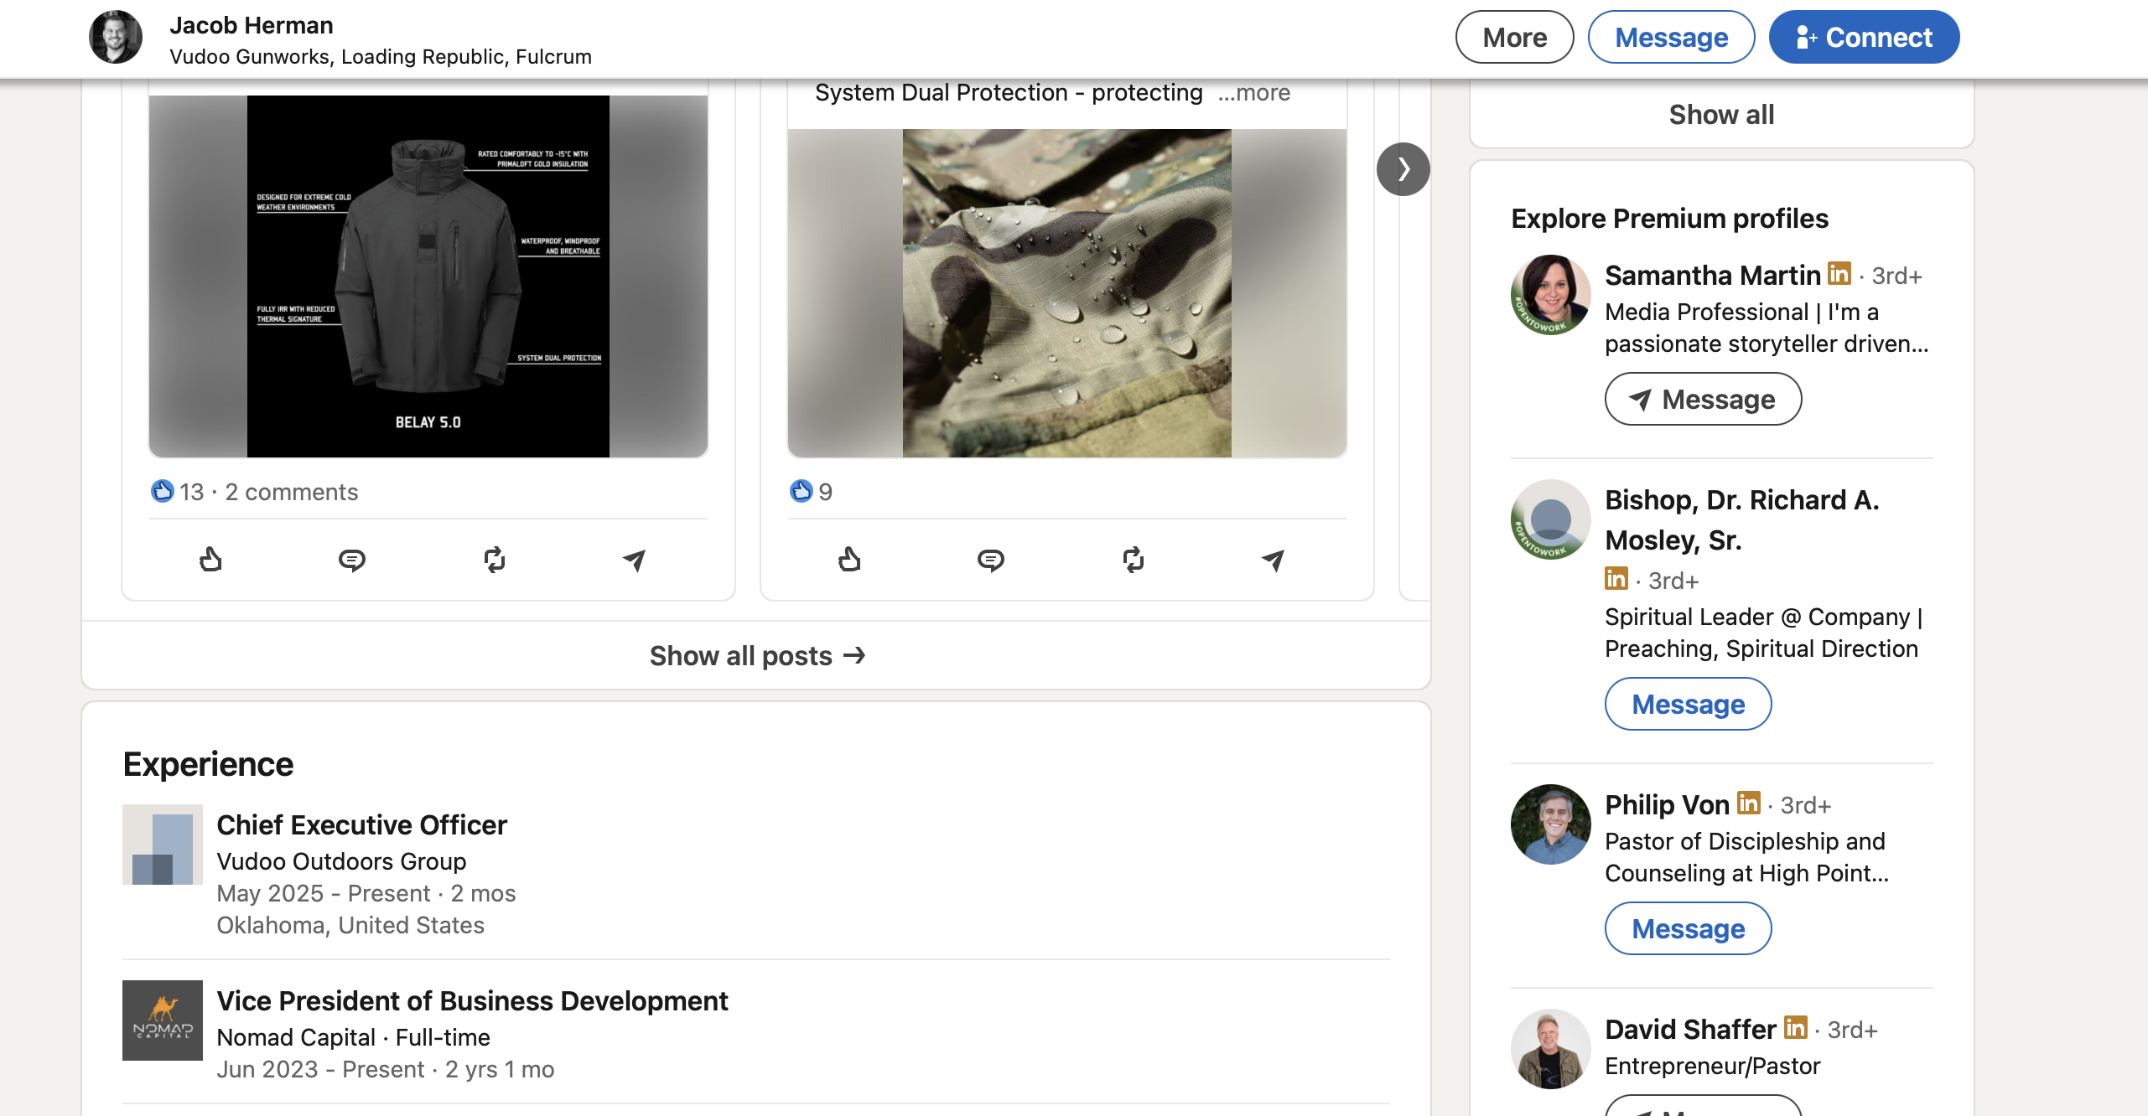Open the Nomad Capital company logo
This screenshot has width=2148, height=1116.
click(163, 1020)
